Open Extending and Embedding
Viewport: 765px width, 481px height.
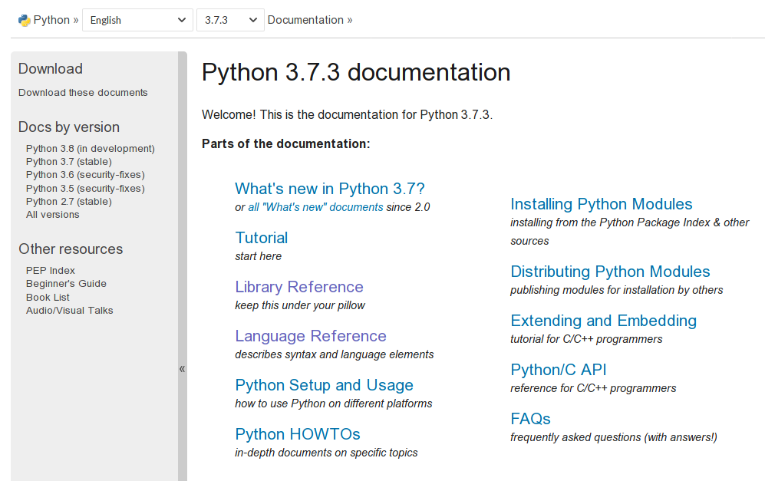tap(603, 321)
